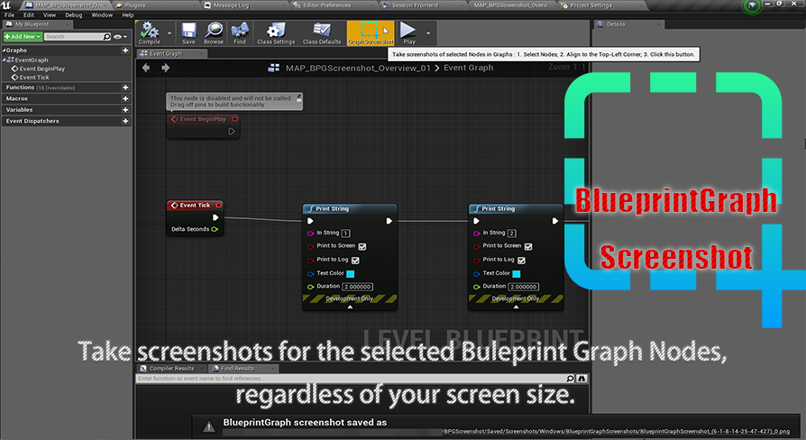The width and height of the screenshot is (806, 440).
Task: Toggle Print to Screen on second Print String
Action: [528, 246]
